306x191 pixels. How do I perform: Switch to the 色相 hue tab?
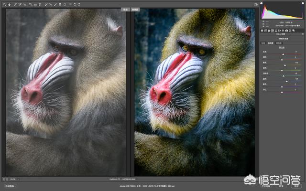coord(263,43)
